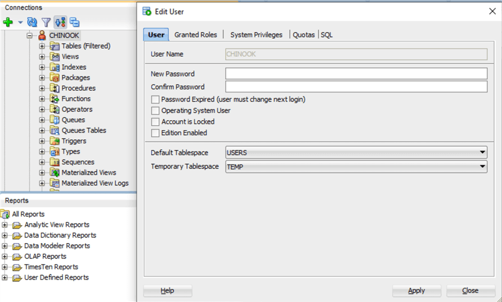
Task: Click the Operators folder icon
Action: tap(55, 109)
